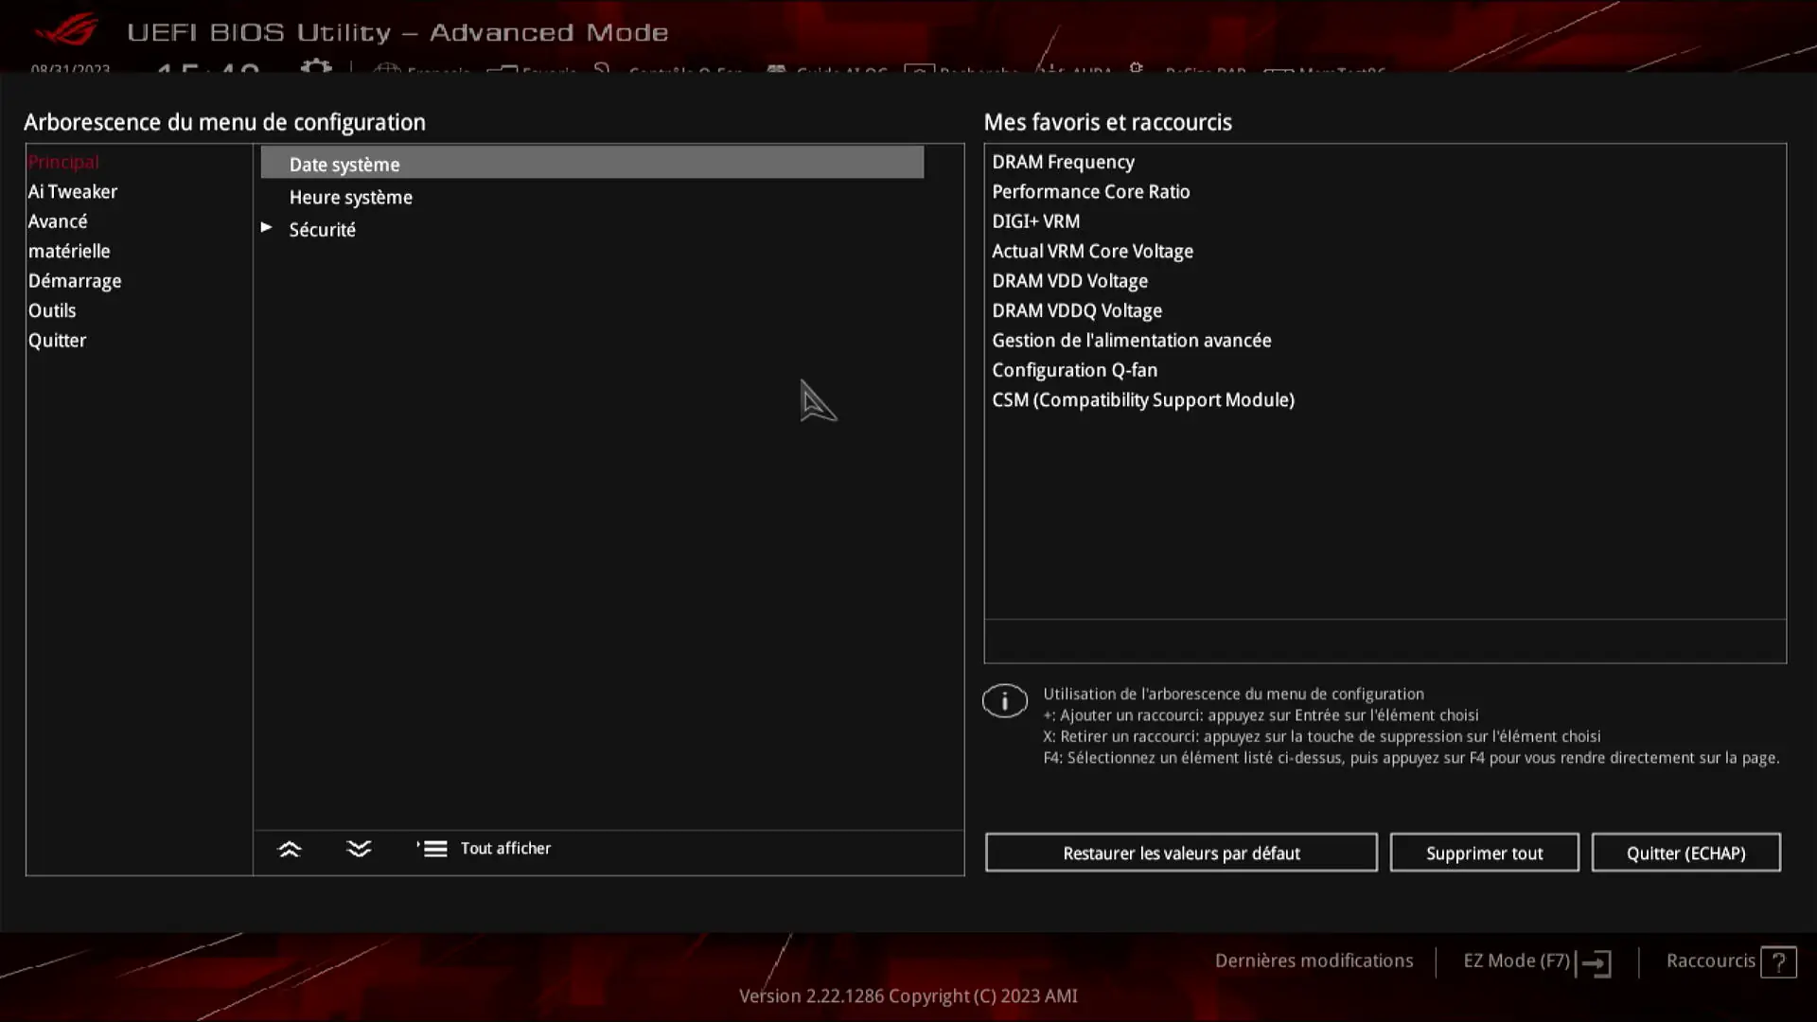Select Principal in the menu tree
The image size is (1817, 1022).
coord(63,162)
